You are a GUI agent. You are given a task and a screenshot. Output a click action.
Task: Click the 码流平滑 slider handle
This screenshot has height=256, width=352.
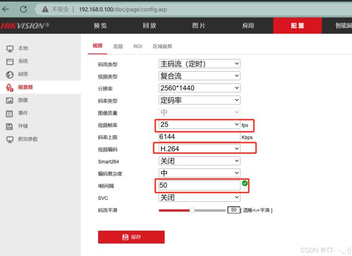point(192,210)
